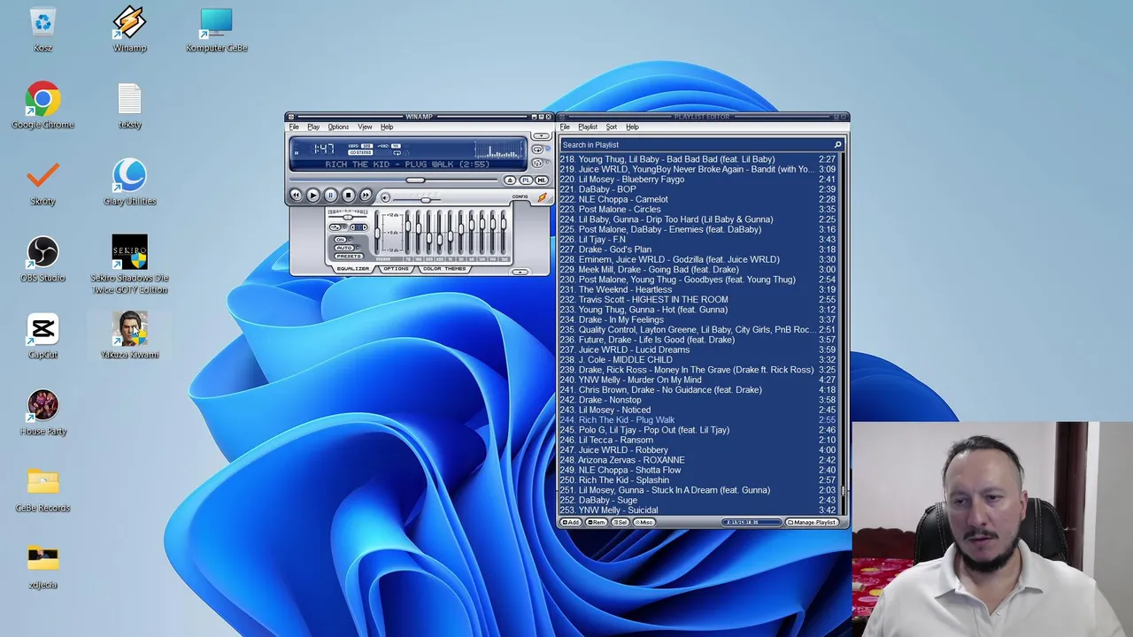Toggle equalizer AUTO button
1133x637 pixels.
[x=344, y=248]
